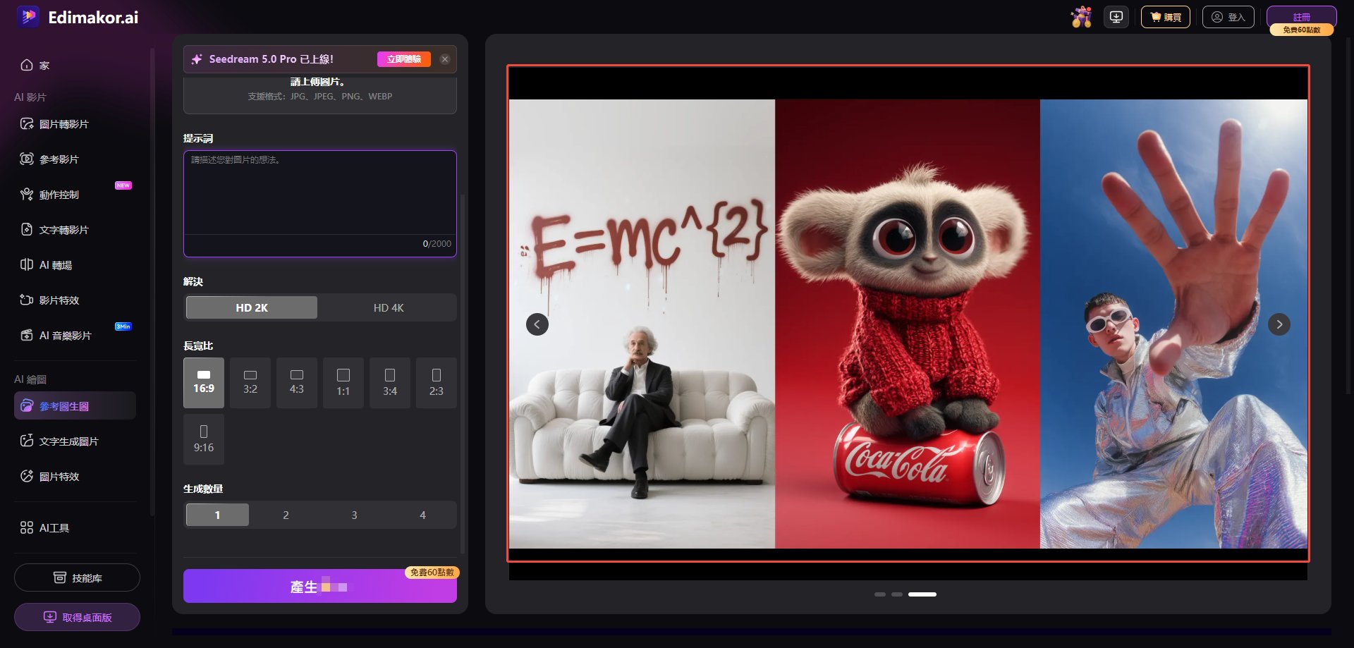The image size is (1354, 648).
Task: Choose 2:3 aspect ratio
Action: [x=437, y=383]
